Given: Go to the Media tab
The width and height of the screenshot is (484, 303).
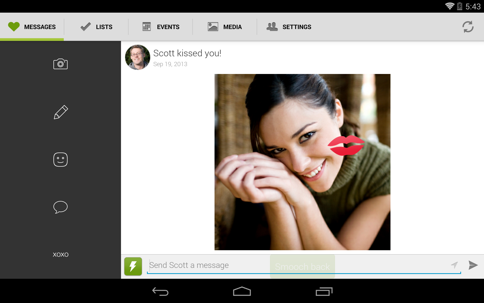Looking at the screenshot, I should (225, 27).
